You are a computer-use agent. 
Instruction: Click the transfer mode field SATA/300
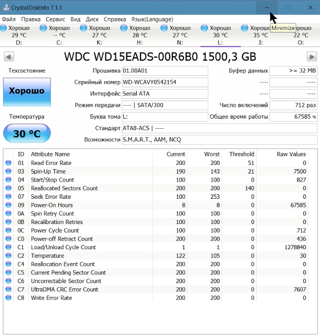[x=165, y=105]
